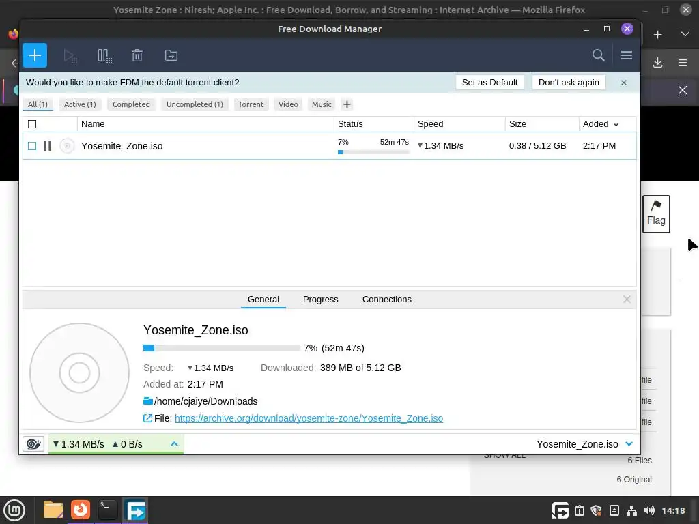Image resolution: width=699 pixels, height=524 pixels.
Task: Add a new filter tag with plus
Action: coord(347,104)
